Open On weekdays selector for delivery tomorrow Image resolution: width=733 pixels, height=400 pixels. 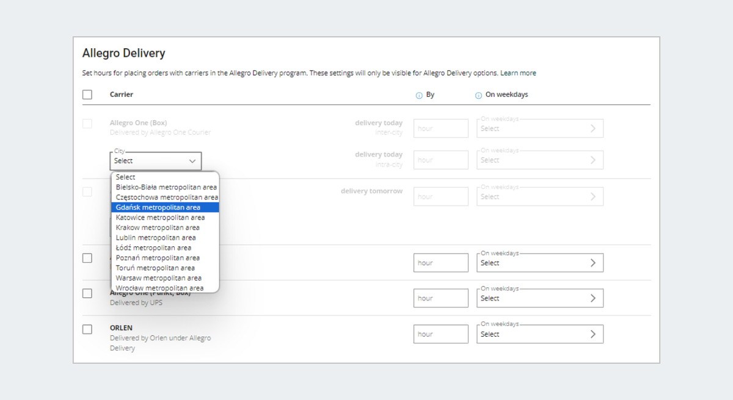pos(540,197)
